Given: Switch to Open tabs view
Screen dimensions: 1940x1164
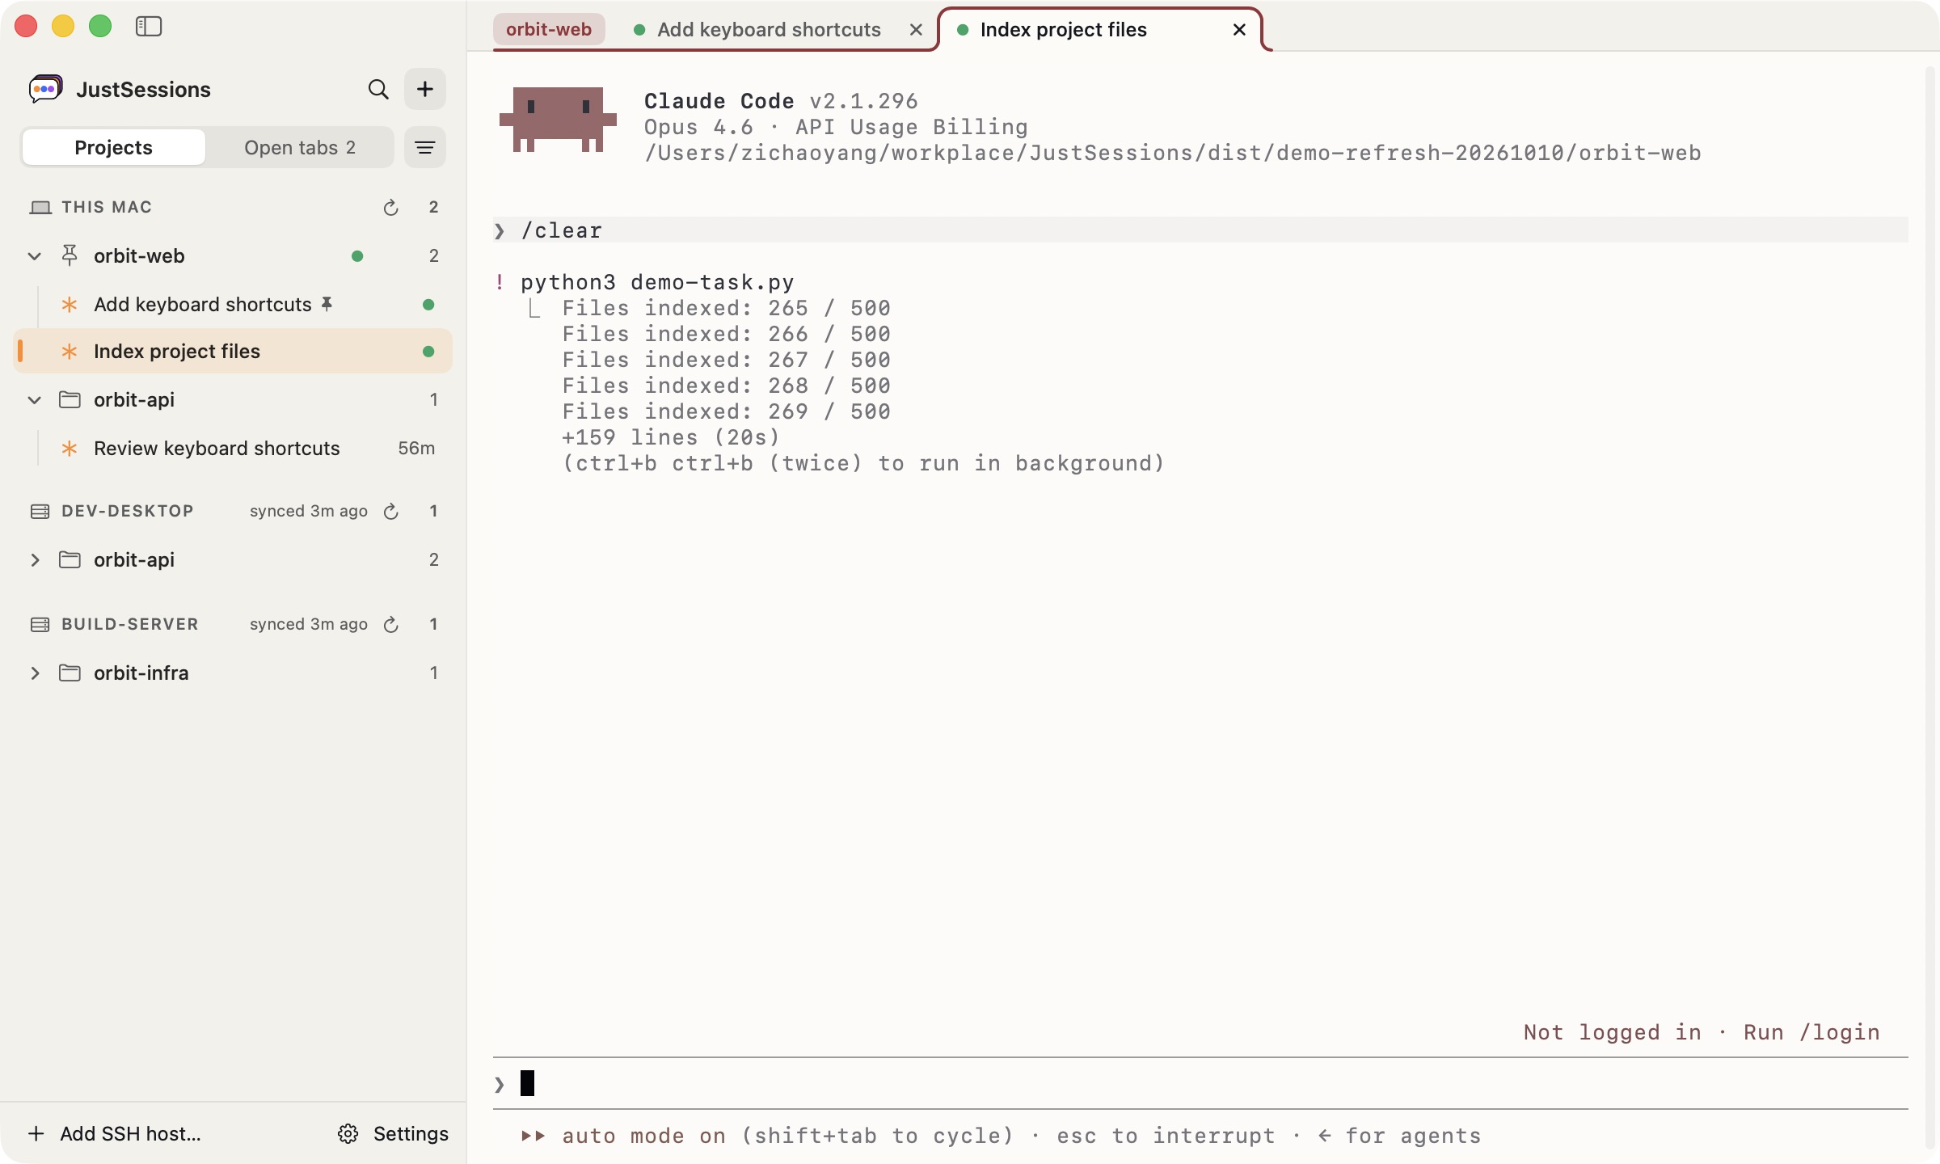Looking at the screenshot, I should 300,147.
